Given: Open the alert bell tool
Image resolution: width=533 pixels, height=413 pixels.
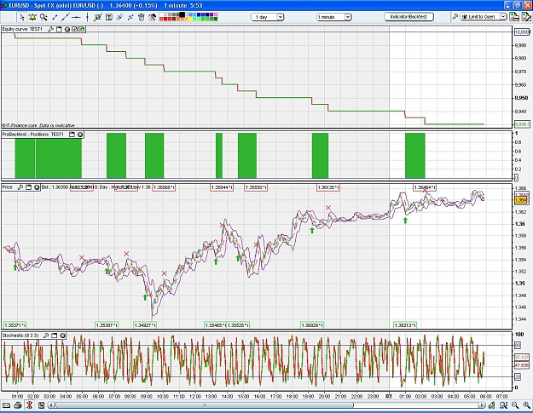Looking at the screenshot, I should pos(32,17).
